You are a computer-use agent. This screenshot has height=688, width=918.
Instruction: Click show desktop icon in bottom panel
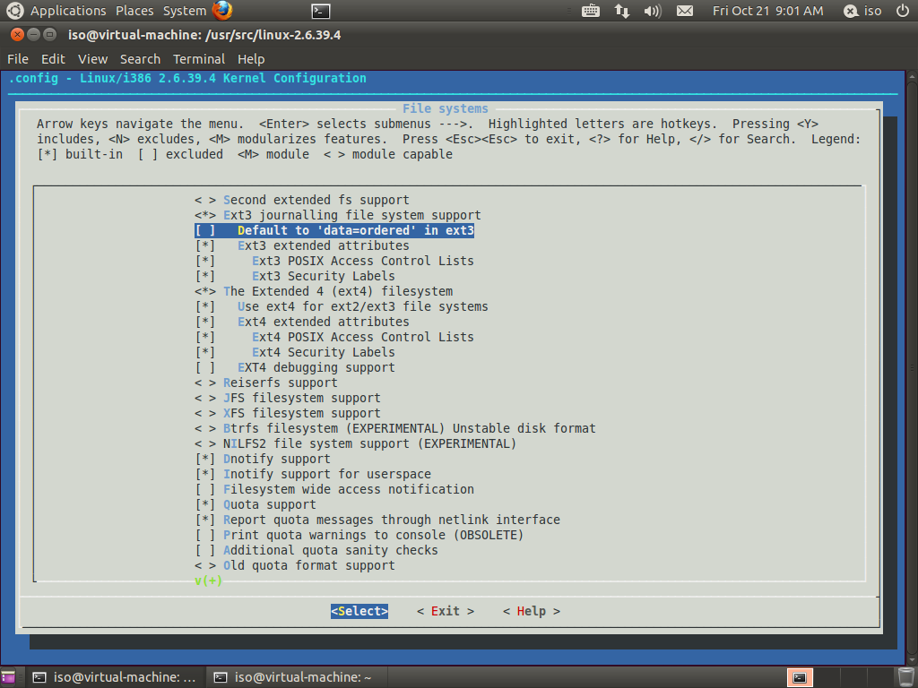pos(7,677)
